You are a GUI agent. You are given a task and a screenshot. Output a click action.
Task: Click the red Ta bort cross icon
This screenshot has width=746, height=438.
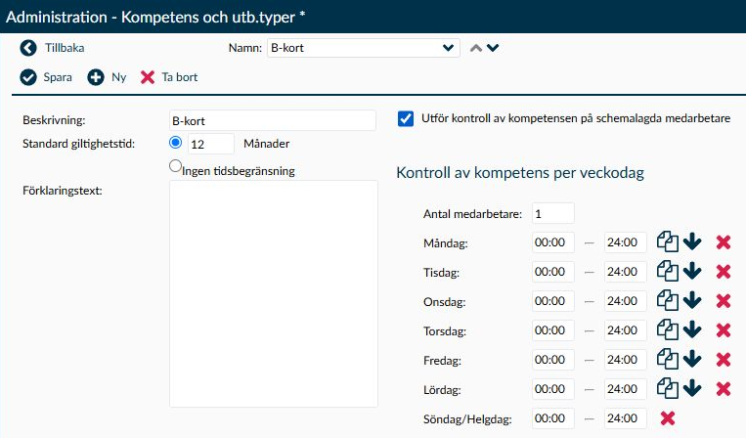148,77
